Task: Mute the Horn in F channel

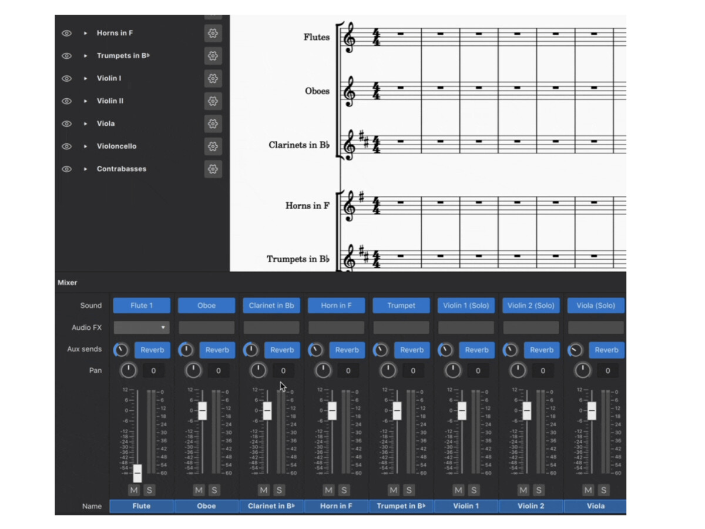Action: (328, 490)
